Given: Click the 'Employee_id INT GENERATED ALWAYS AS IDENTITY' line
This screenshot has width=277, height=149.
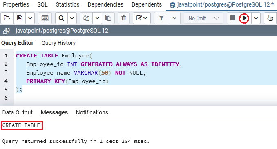Looking at the screenshot, I should [x=104, y=64].
